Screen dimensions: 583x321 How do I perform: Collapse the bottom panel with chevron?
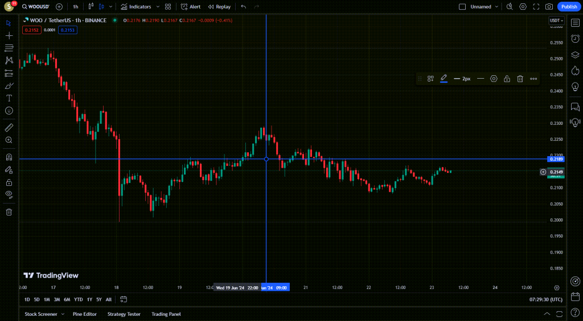coord(547,314)
